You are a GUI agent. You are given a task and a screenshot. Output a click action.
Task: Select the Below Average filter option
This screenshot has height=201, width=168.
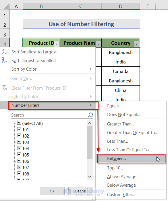(131, 185)
